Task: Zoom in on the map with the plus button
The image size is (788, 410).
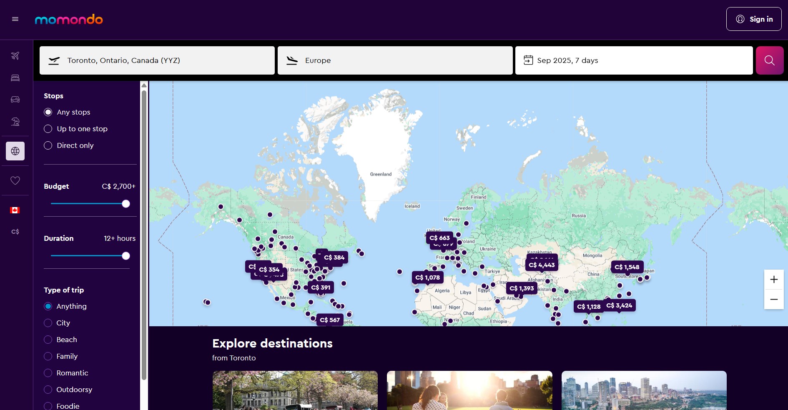Action: [x=774, y=280]
